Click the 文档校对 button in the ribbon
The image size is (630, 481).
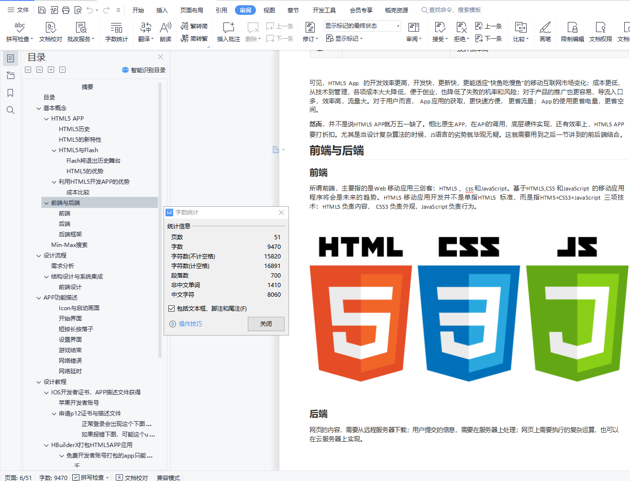click(x=51, y=32)
